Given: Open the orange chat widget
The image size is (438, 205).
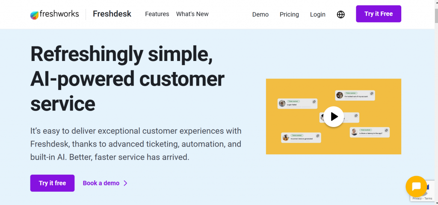Looking at the screenshot, I should tap(416, 186).
